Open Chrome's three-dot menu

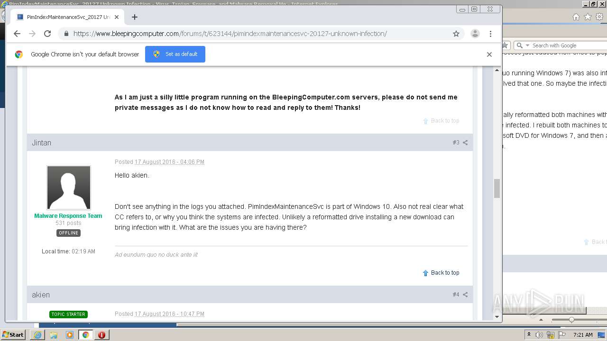[x=490, y=34]
